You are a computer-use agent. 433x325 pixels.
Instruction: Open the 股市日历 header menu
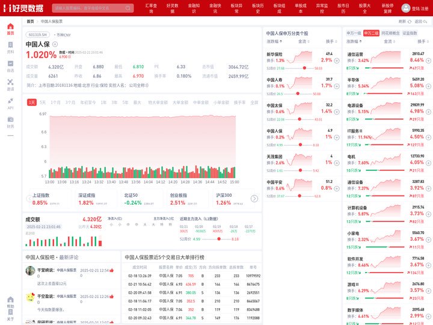[x=343, y=8]
